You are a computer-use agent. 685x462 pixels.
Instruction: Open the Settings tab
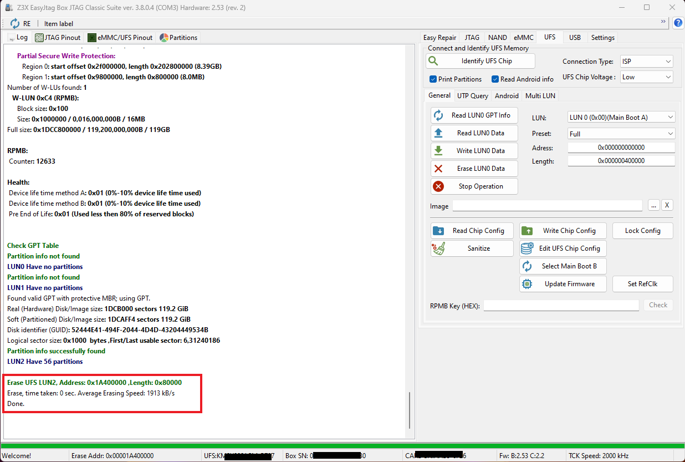pos(602,37)
